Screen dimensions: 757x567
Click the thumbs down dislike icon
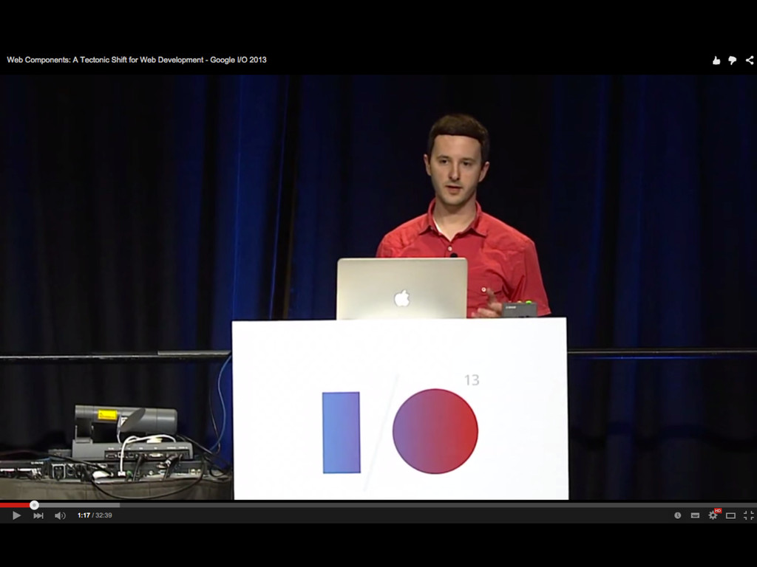point(733,61)
